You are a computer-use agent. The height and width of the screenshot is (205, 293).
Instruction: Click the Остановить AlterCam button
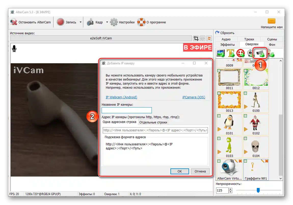point(31,22)
